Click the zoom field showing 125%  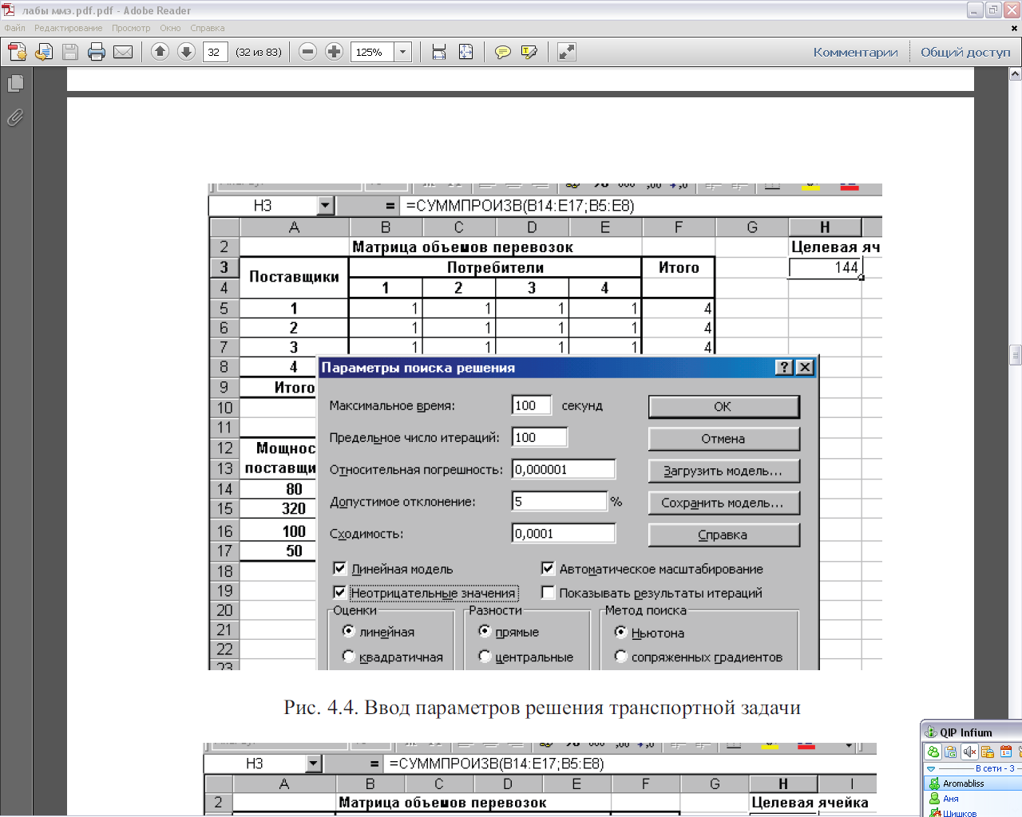(x=372, y=52)
